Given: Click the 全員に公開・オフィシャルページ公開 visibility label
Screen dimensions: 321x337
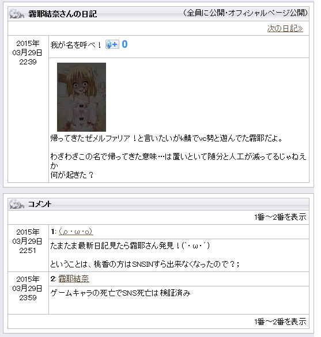Looking at the screenshot, I should (x=246, y=13).
